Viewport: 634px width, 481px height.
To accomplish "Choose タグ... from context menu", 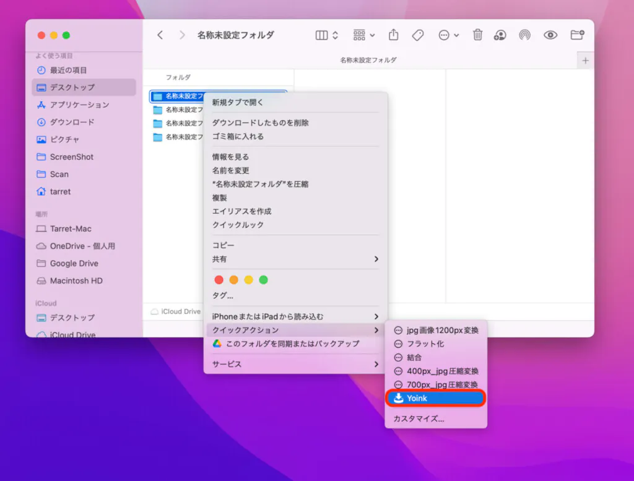I will [295, 295].
